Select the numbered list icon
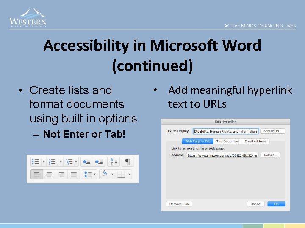 pyautogui.click(x=53, y=162)
